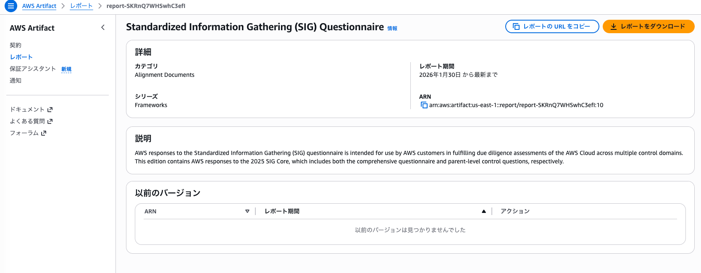Viewport: 701px width, 273px height.
Task: Click レポートの URL をコピー button
Action: click(x=552, y=26)
